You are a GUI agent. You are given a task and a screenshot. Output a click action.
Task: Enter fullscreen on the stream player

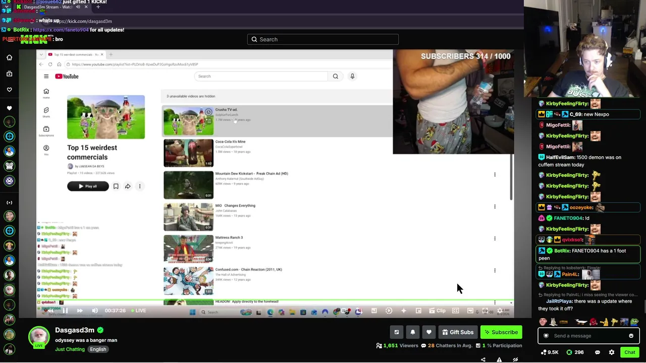tap(485, 311)
